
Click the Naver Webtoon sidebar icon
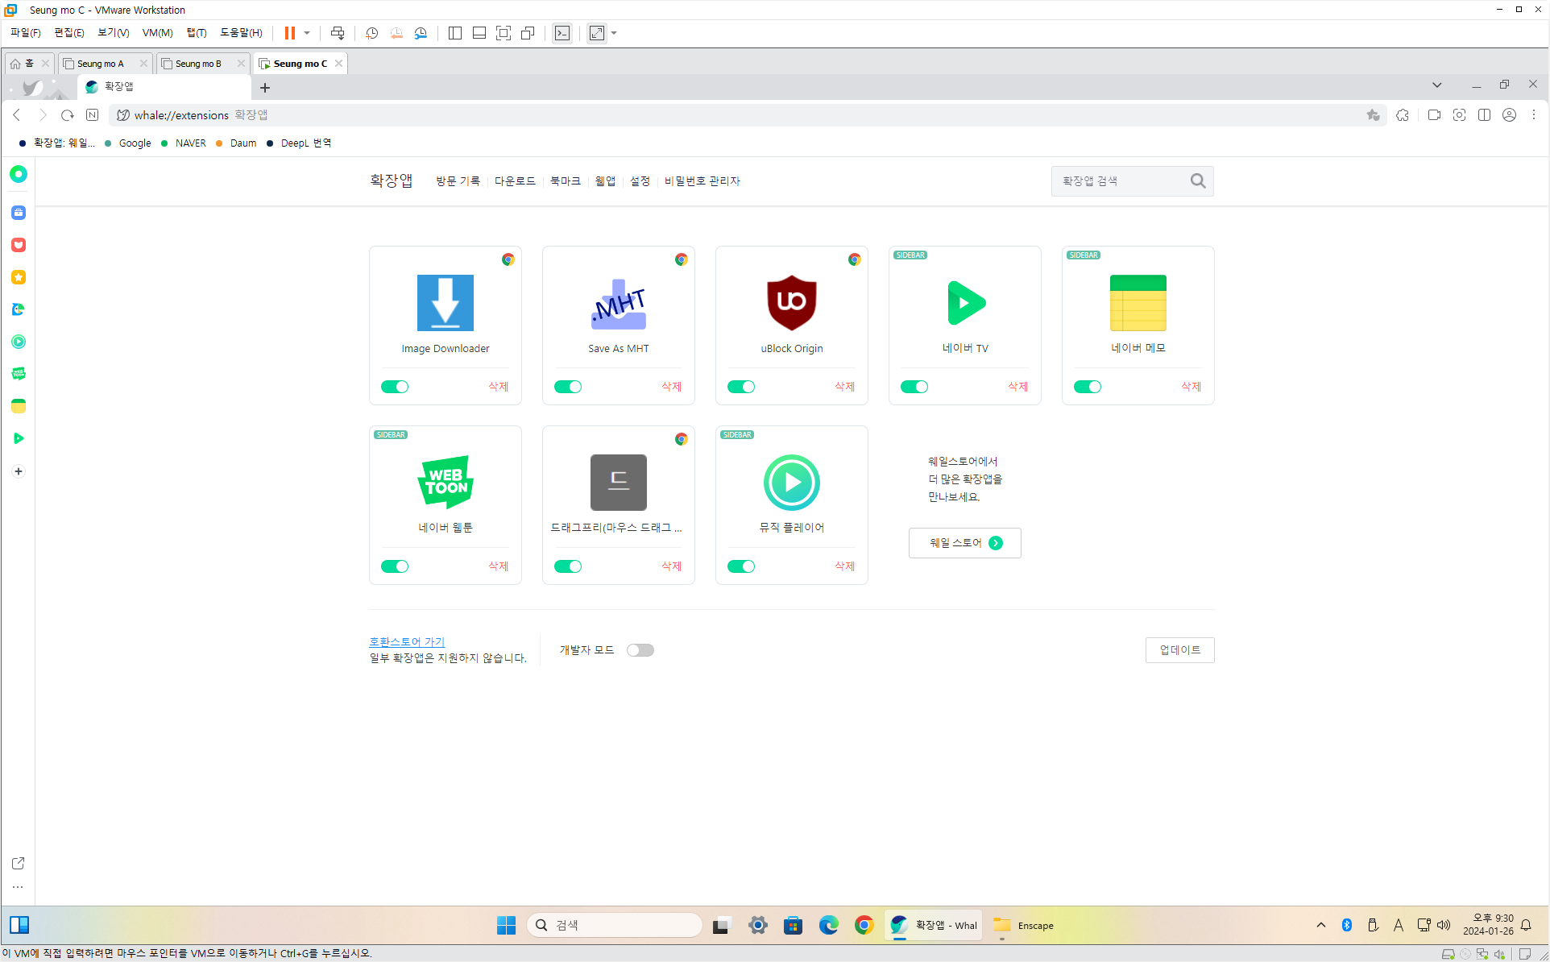[19, 374]
